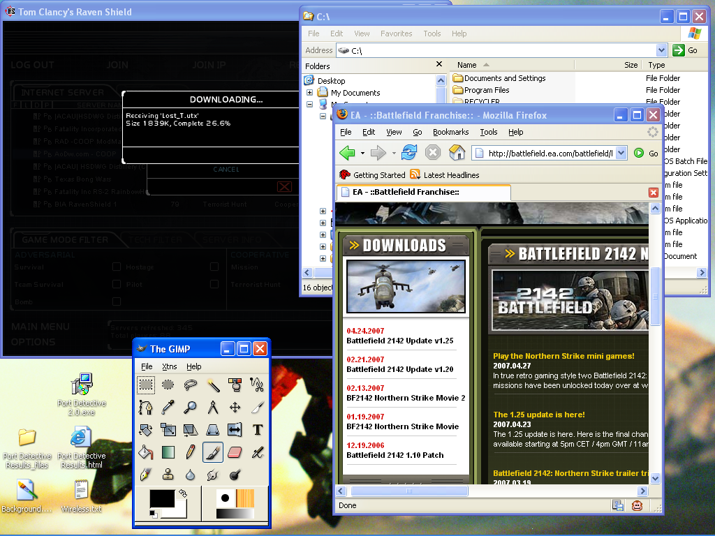This screenshot has height=536, width=715.
Task: Activate the Select by Color tool
Action: (x=235, y=385)
